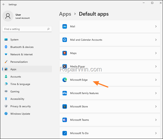Expand the Microsoft Edge row chevron
Screen dimensions: 163x139
[x=156, y=80]
